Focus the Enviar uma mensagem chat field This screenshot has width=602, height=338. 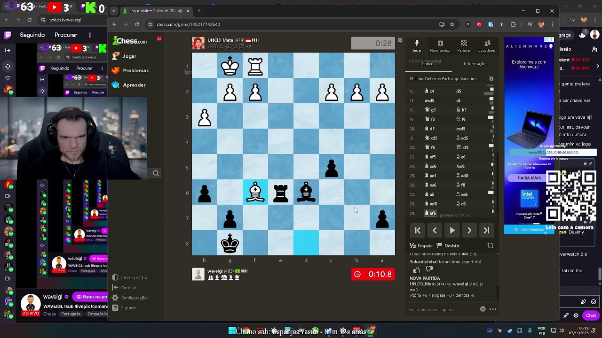[441, 309]
